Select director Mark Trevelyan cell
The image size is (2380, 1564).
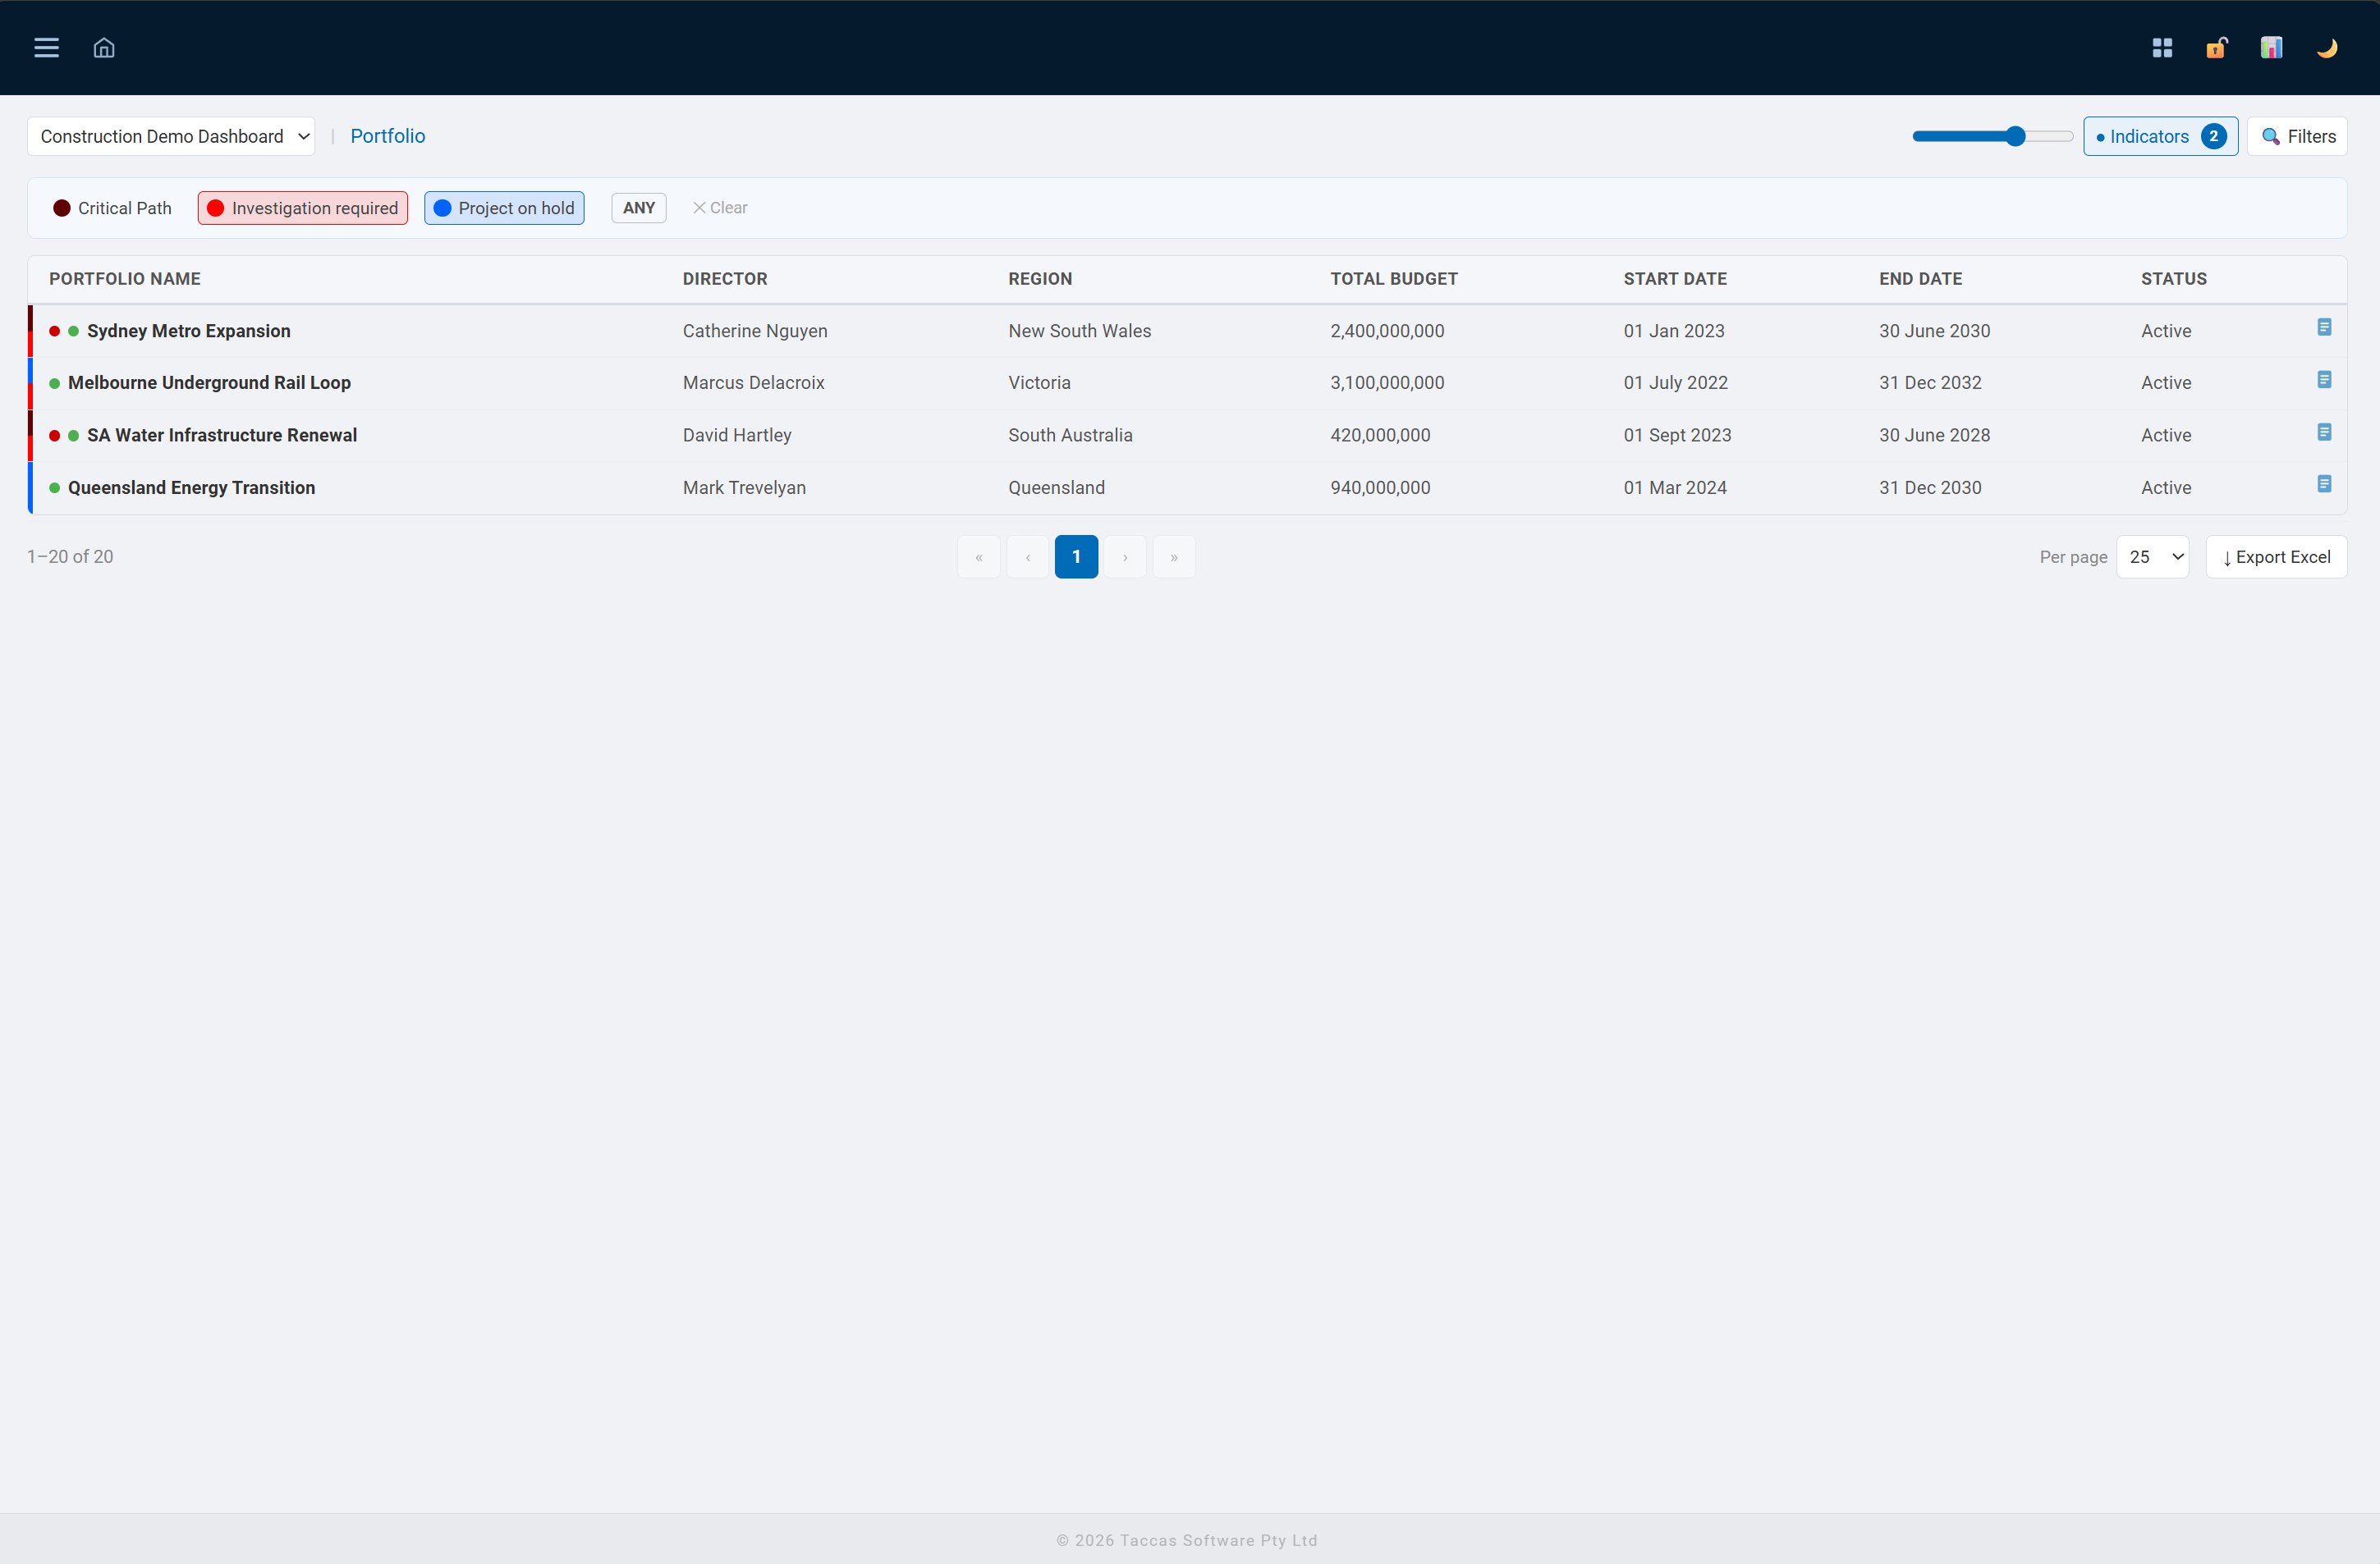point(744,487)
